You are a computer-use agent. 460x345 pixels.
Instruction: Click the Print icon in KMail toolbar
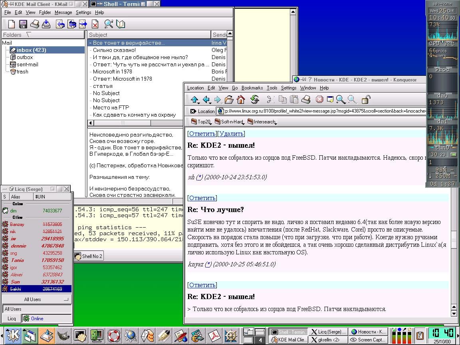click(35, 24)
